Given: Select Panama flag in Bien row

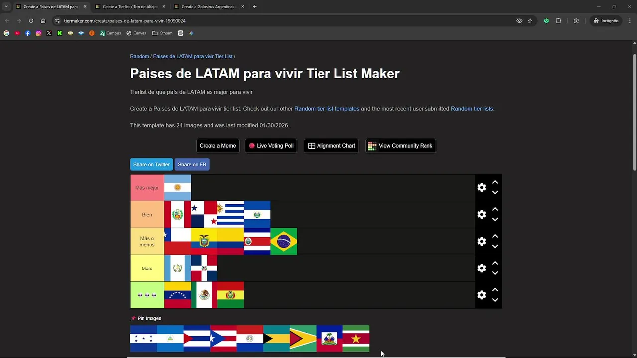Looking at the screenshot, I should 204,215.
